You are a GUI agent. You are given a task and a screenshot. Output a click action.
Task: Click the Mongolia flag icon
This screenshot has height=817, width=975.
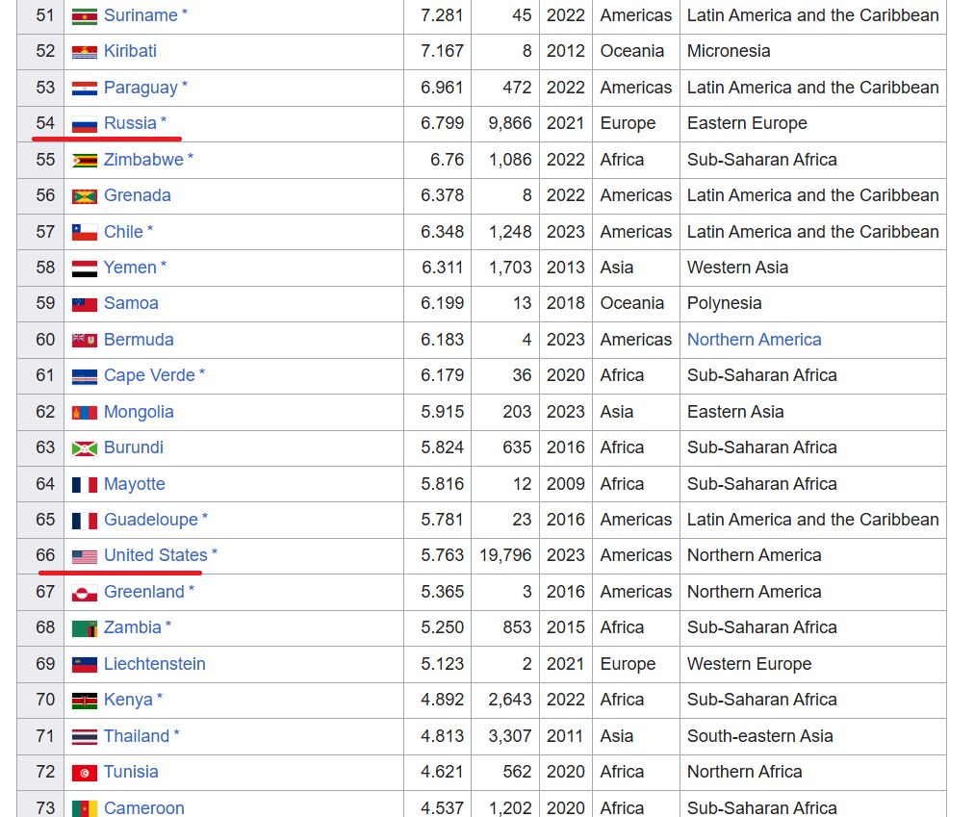coord(84,412)
